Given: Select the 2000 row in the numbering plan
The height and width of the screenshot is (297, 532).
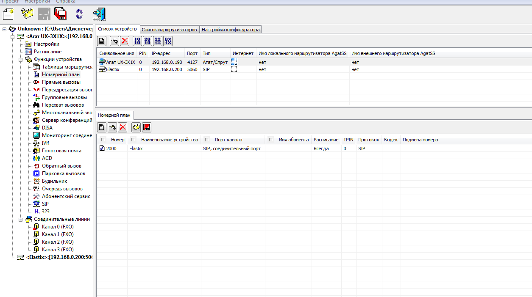Looking at the screenshot, I should 111,149.
